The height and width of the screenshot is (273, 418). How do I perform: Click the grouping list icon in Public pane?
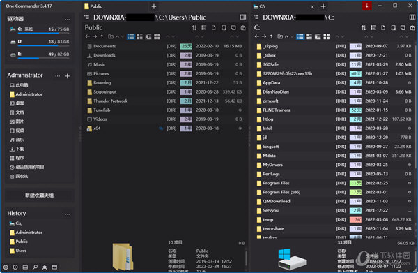(204, 28)
